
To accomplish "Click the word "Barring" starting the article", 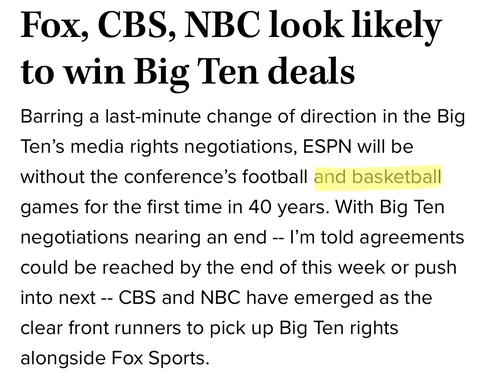I will pos(52,116).
